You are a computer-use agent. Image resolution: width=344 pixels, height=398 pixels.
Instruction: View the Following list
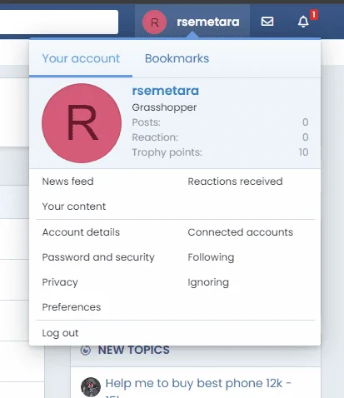(211, 257)
